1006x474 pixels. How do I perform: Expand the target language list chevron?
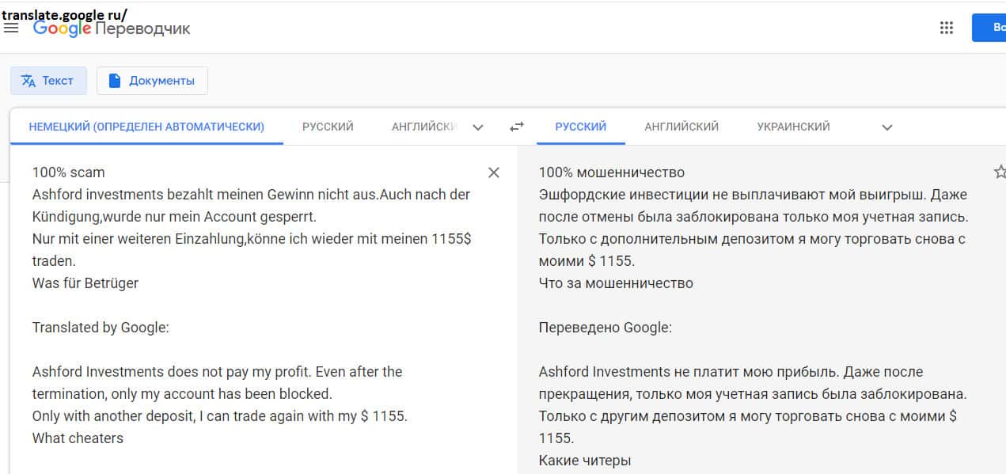pyautogui.click(x=887, y=127)
